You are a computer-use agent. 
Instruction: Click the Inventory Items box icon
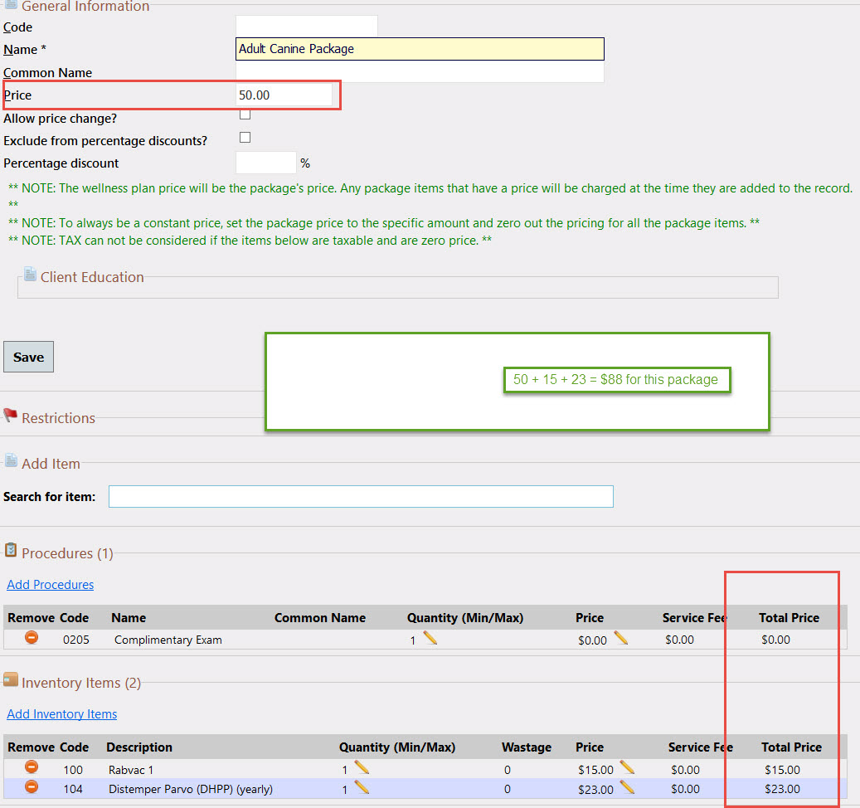pos(11,679)
